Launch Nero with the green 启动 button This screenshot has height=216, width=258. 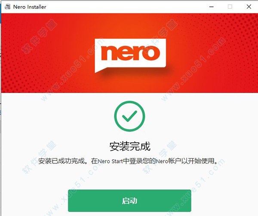coord(129,200)
